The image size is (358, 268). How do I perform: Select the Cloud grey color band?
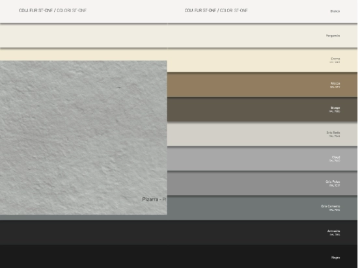[262, 159]
